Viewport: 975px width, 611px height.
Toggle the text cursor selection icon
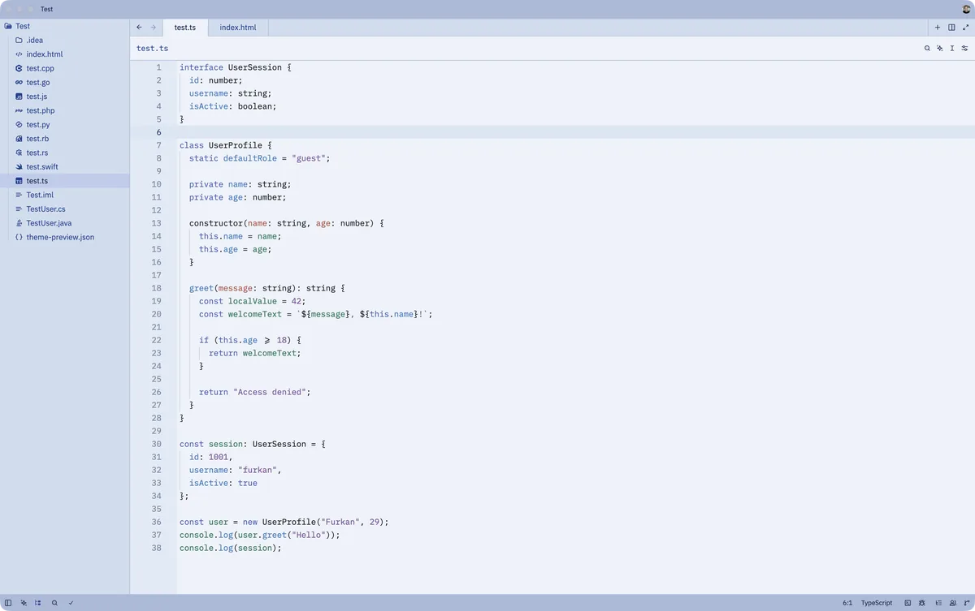tap(952, 48)
